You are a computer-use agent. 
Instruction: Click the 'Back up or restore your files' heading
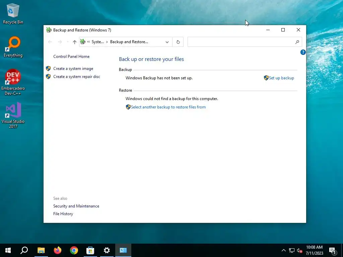pos(151,59)
